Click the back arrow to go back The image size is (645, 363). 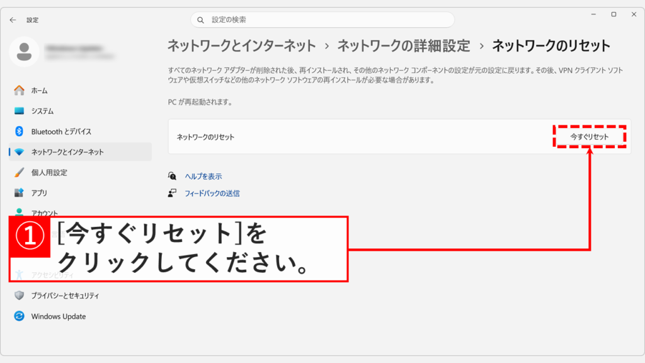pyautogui.click(x=13, y=20)
